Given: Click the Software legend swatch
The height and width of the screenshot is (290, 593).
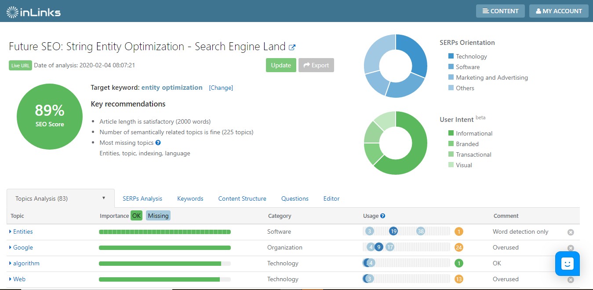Looking at the screenshot, I should tap(451, 67).
